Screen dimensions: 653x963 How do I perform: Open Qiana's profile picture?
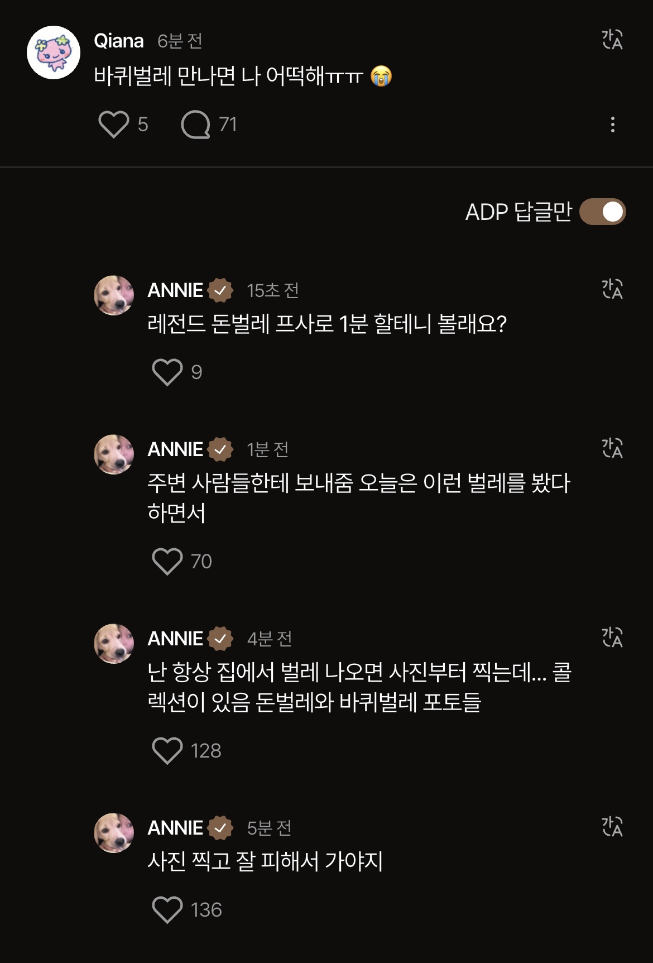[x=54, y=52]
